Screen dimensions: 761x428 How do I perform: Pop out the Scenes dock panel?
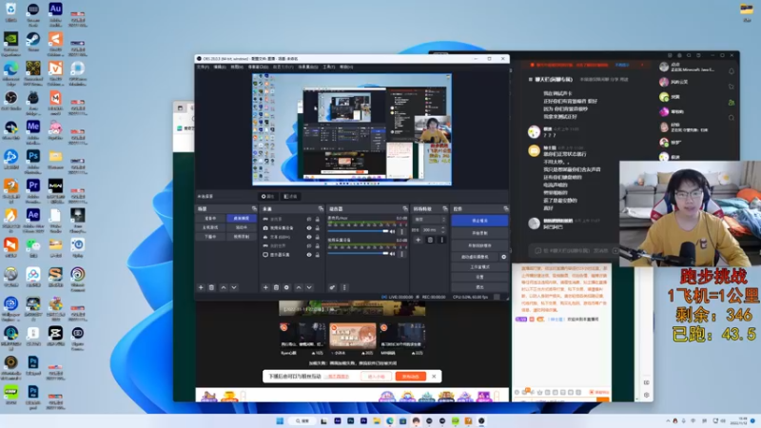(254, 208)
